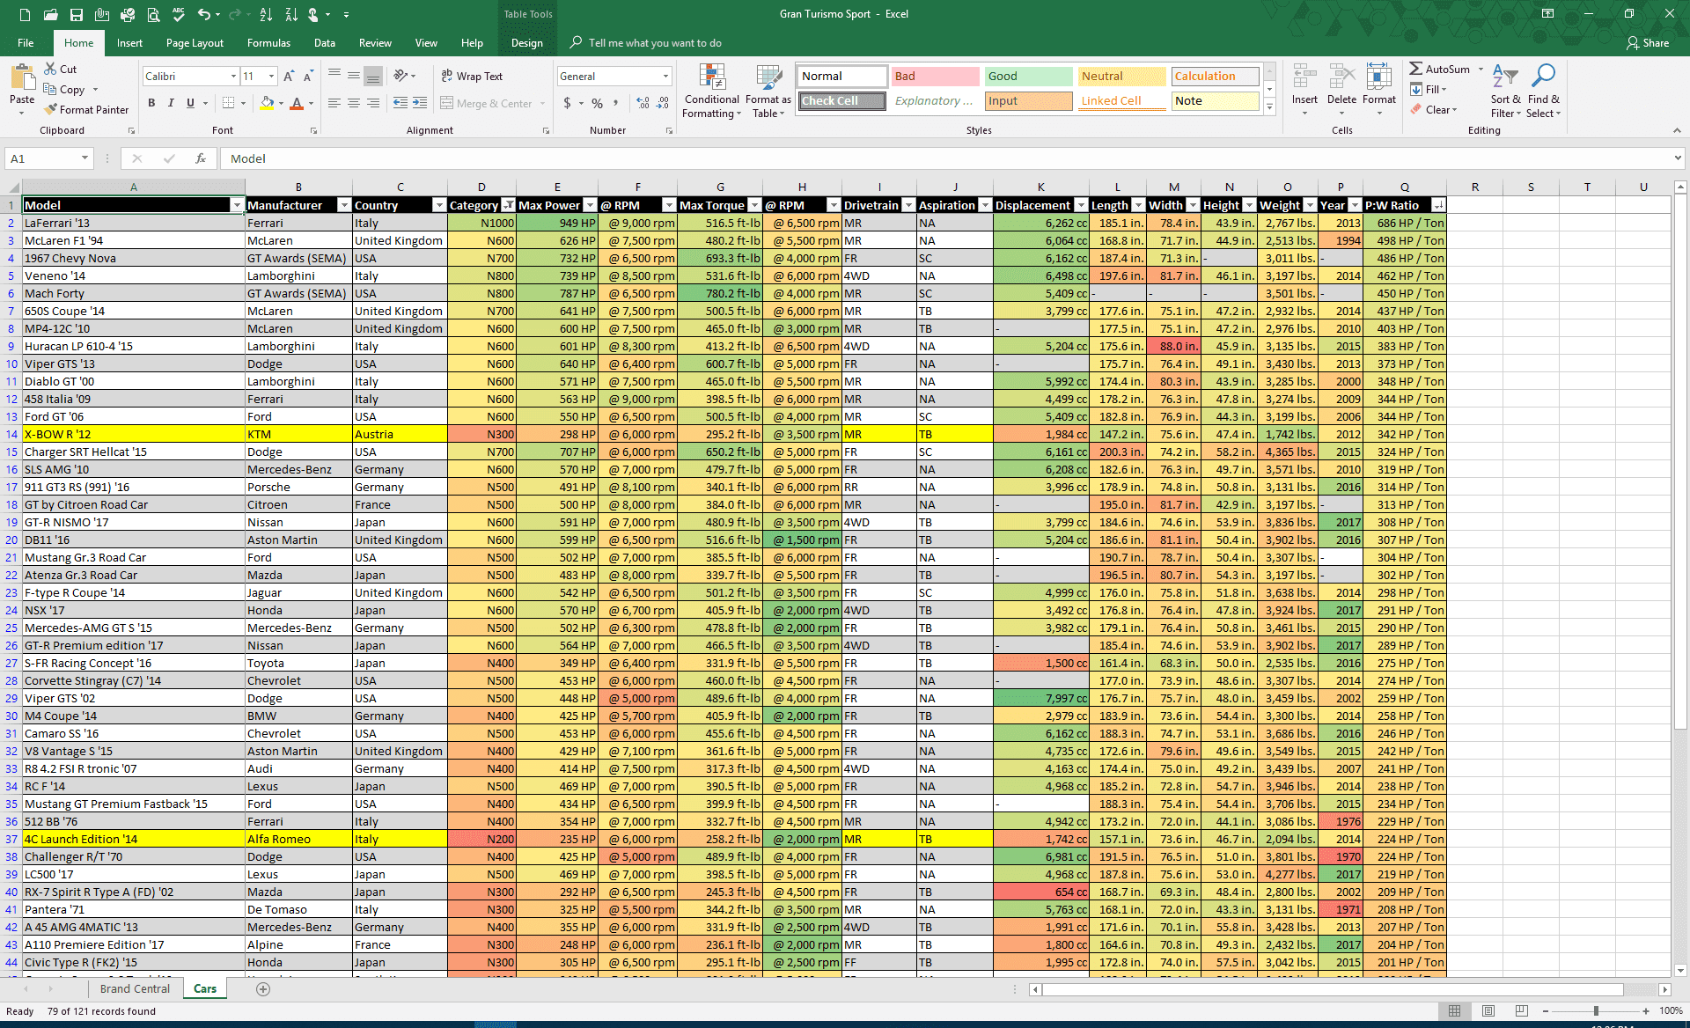Expand the formula bar
Image resolution: width=1690 pixels, height=1028 pixels.
click(x=1678, y=158)
